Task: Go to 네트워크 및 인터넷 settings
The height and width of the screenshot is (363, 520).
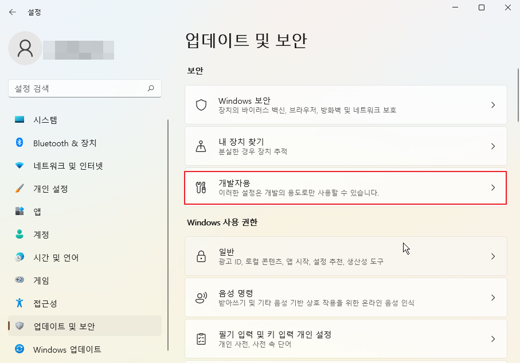Action: click(x=85, y=165)
